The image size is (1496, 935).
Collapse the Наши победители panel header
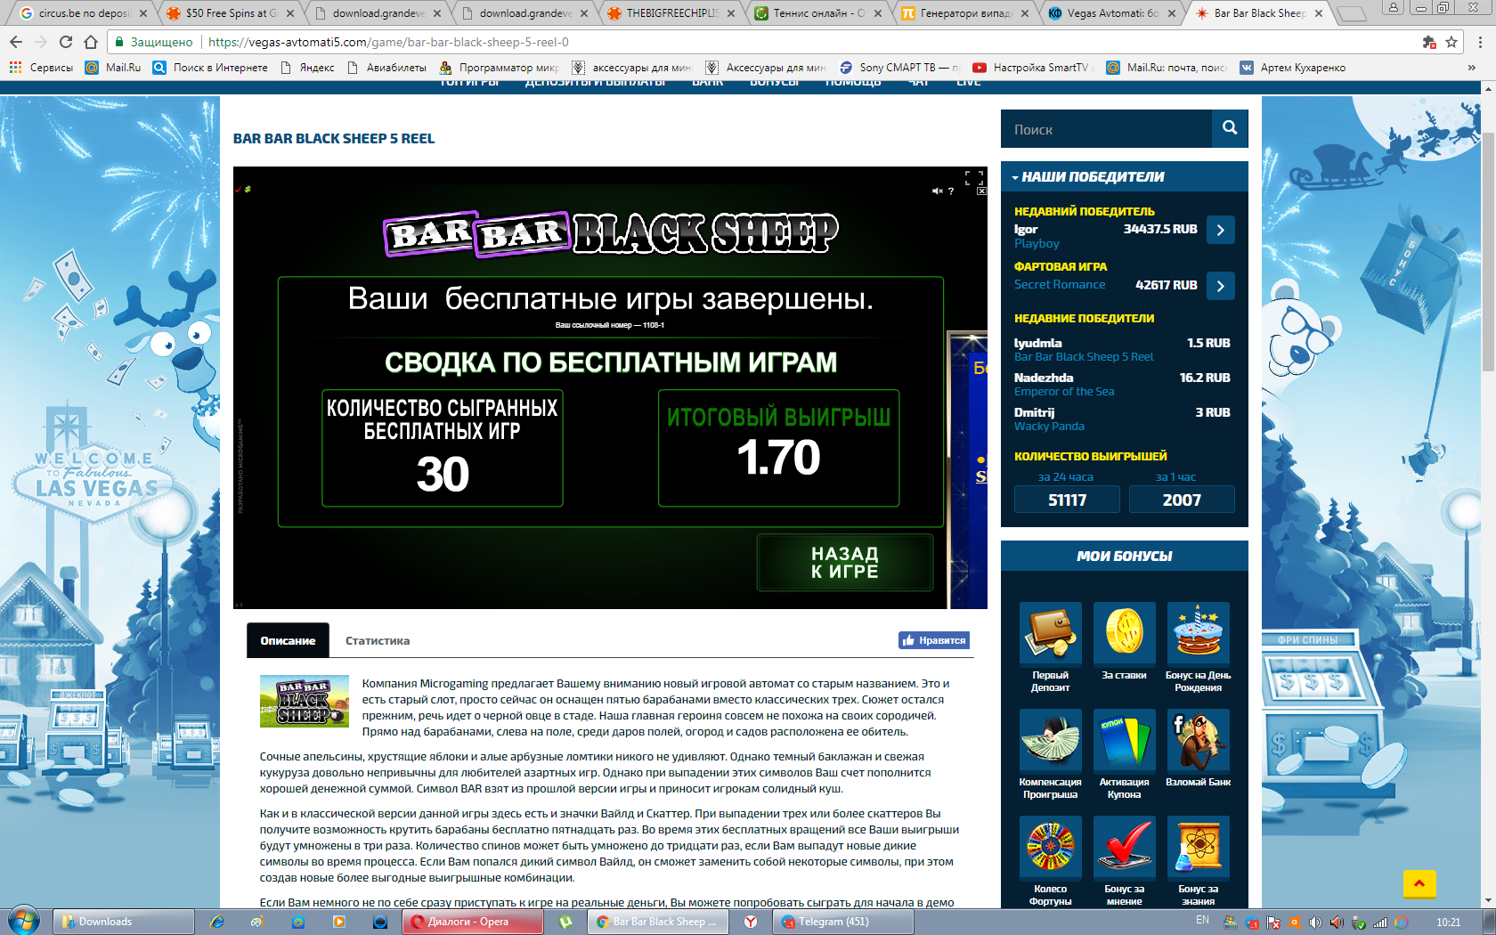(1124, 176)
